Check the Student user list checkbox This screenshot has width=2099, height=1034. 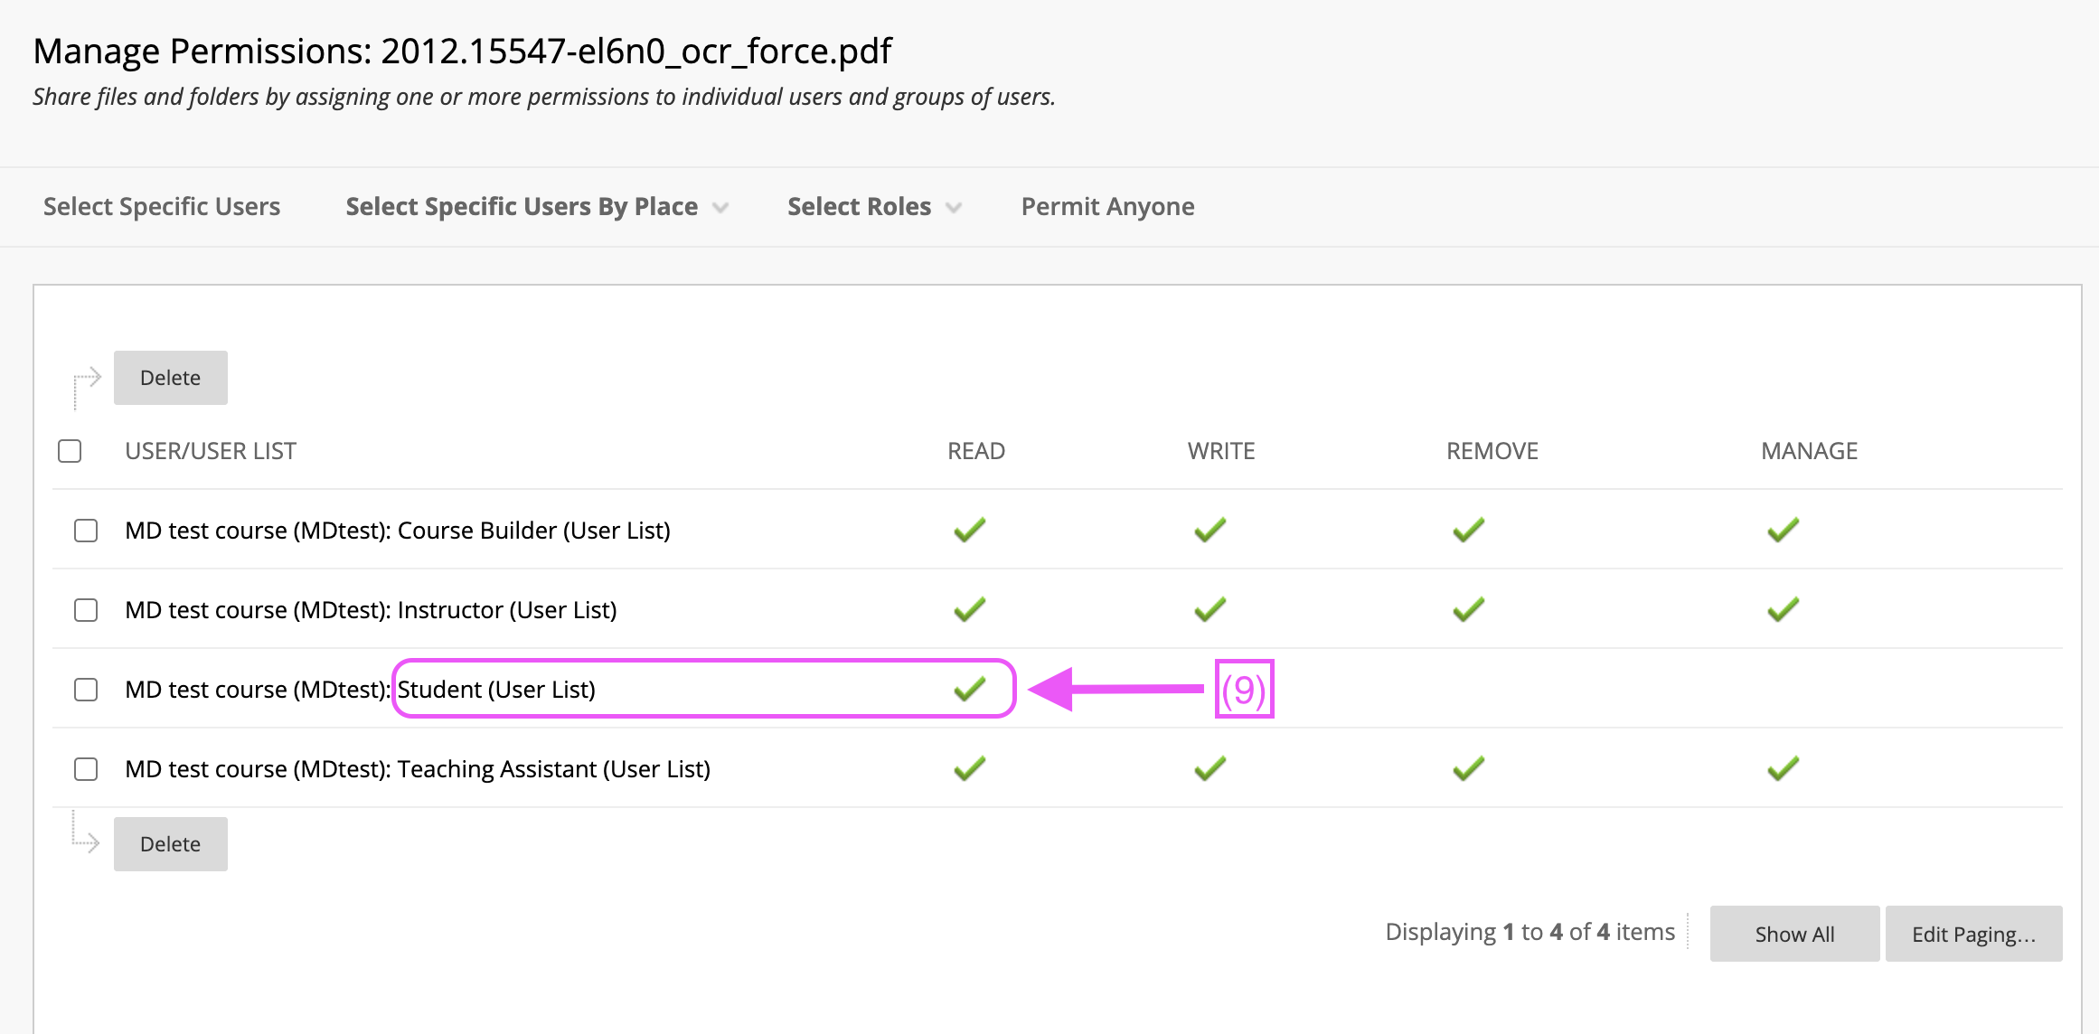pos(86,690)
